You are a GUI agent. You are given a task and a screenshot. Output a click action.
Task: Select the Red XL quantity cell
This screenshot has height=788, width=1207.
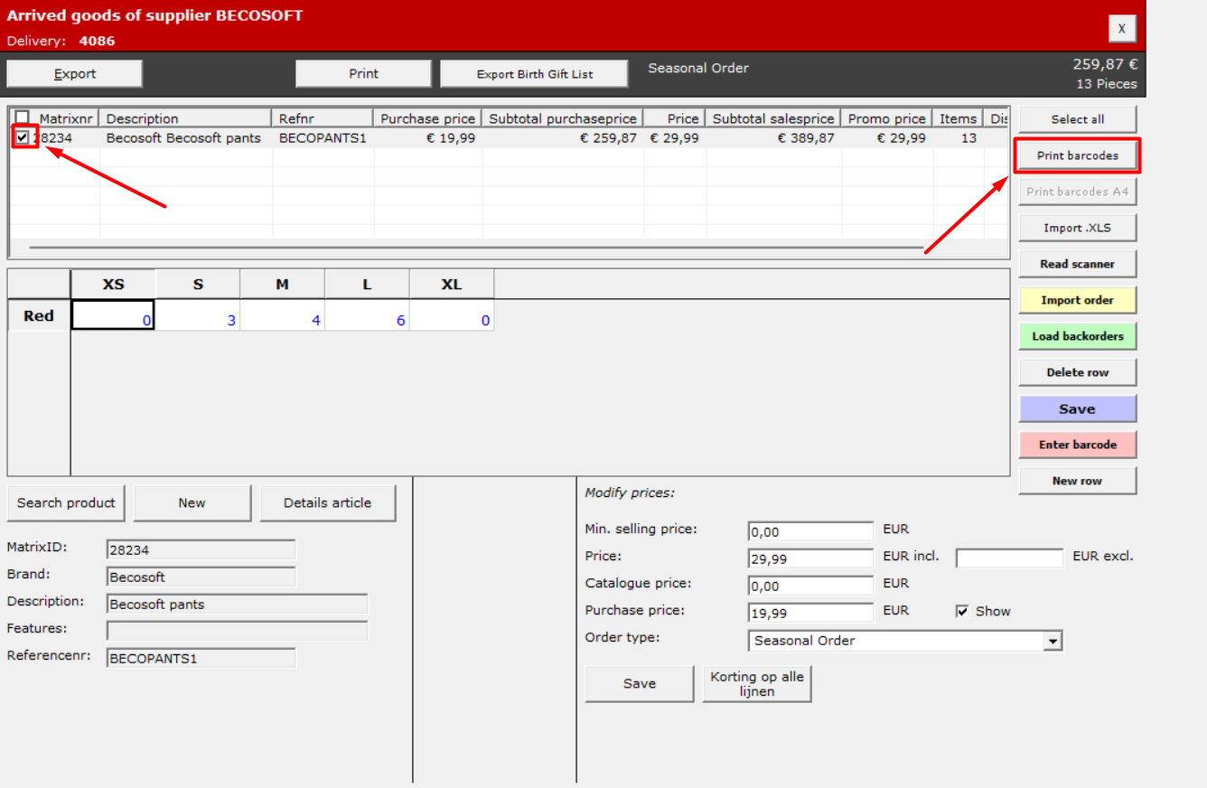pos(452,315)
